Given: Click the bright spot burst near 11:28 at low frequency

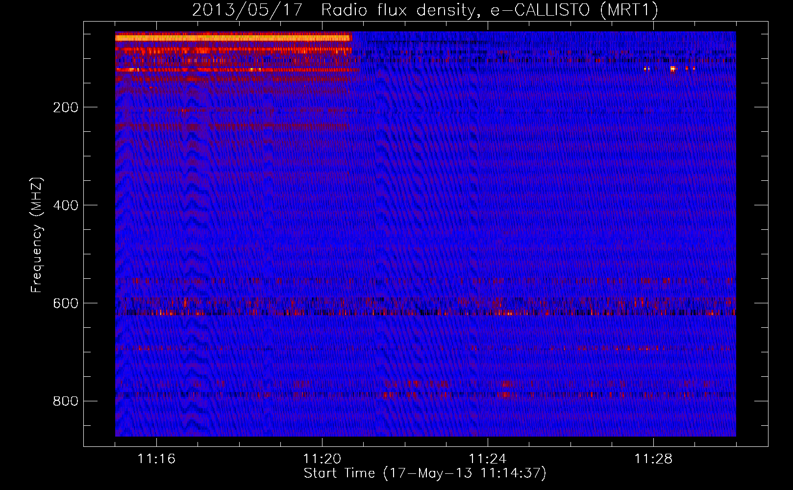Looking at the screenshot, I should 672,69.
